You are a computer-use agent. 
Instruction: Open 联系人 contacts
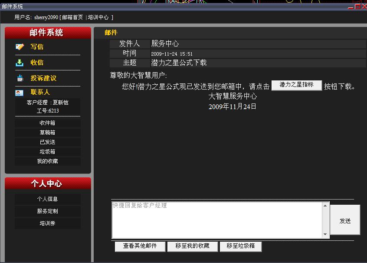click(40, 92)
